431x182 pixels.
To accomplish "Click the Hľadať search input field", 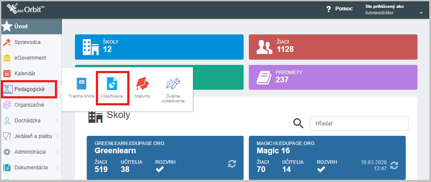I will (359, 124).
